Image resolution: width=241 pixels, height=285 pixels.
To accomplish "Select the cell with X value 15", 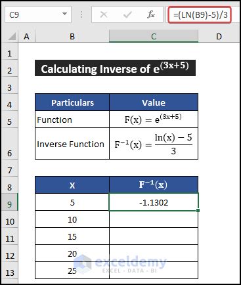I will (x=72, y=236).
